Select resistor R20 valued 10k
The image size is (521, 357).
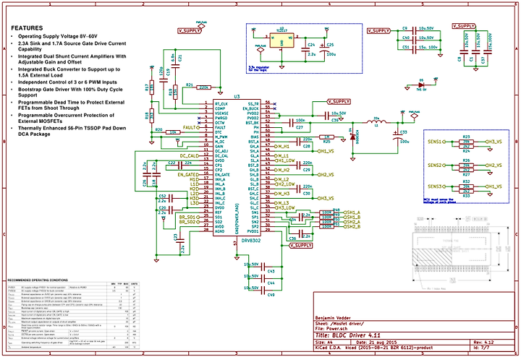coord(173,132)
